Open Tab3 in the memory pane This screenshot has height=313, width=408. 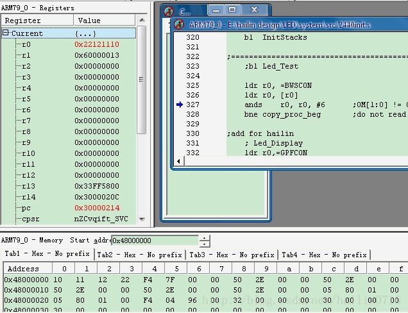coord(232,255)
